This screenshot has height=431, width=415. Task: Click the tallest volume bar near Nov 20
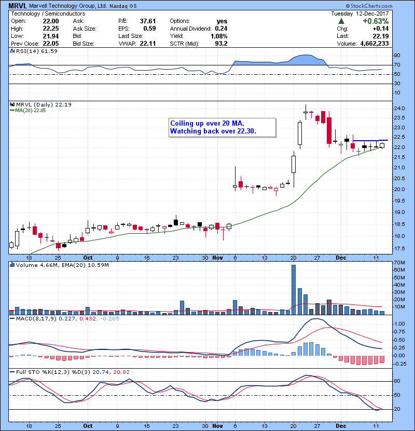[x=294, y=290]
